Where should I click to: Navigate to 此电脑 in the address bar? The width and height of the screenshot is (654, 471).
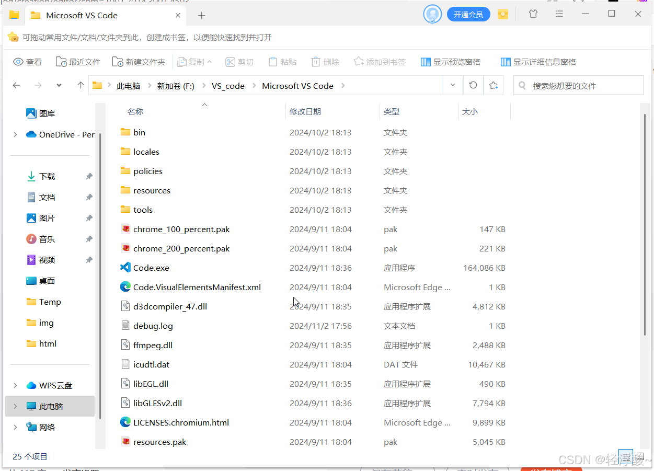tap(128, 86)
